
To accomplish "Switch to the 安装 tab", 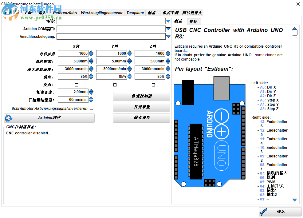I will pos(194,22).
